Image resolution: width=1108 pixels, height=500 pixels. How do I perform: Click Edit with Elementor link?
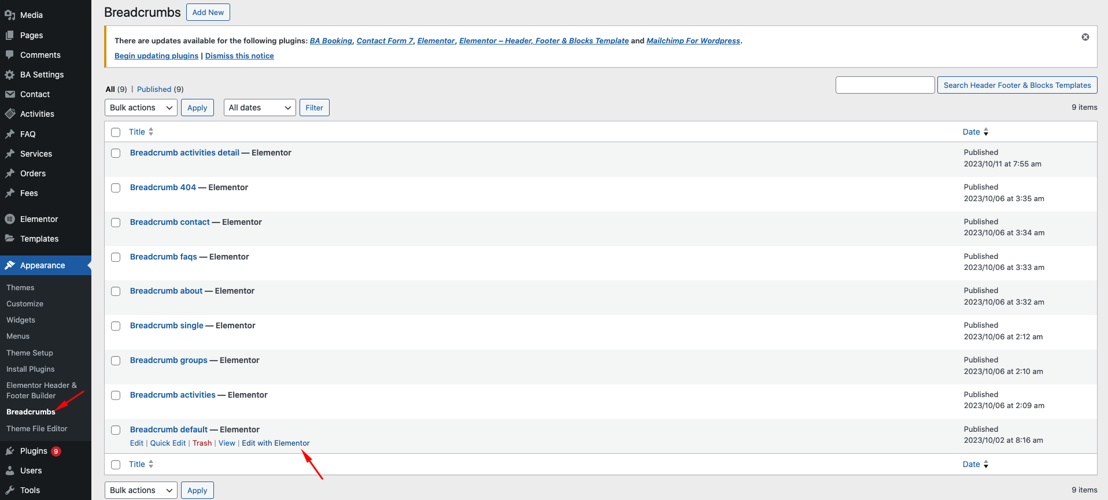point(276,443)
